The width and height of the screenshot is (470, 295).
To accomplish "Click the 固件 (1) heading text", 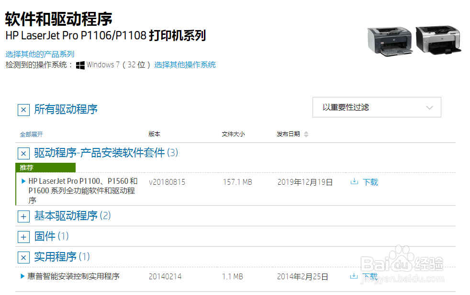I will (x=52, y=236).
